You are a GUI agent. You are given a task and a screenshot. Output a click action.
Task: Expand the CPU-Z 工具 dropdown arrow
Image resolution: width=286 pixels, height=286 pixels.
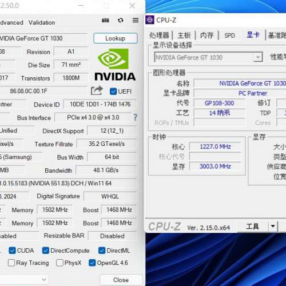click(273, 227)
